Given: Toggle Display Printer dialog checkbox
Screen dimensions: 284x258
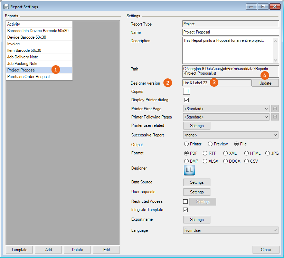Looking at the screenshot, I should pos(186,100).
